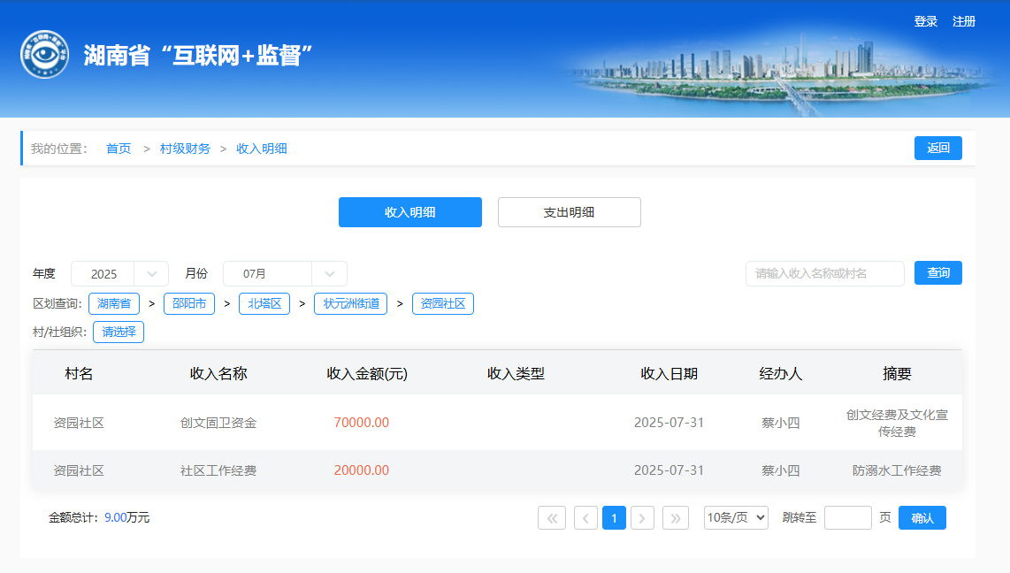The height and width of the screenshot is (573, 1010).
Task: Open the 注册 register link
Action: pos(963,21)
